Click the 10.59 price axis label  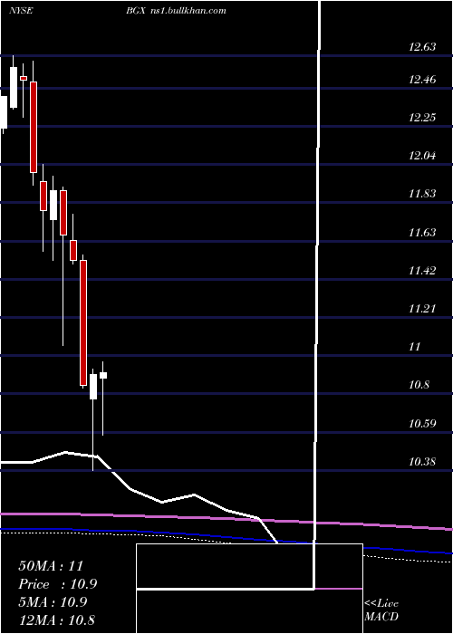coord(422,424)
